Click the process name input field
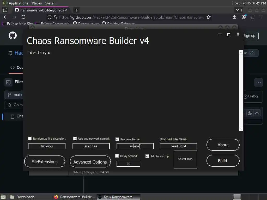The width and height of the screenshot is (267, 200). tap(135, 146)
